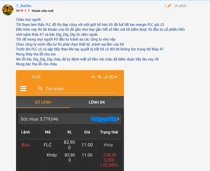Image resolution: width=210 pixels, height=171 pixels.
Task: Click the 'FLC' stock code cell
Action: click(x=48, y=145)
